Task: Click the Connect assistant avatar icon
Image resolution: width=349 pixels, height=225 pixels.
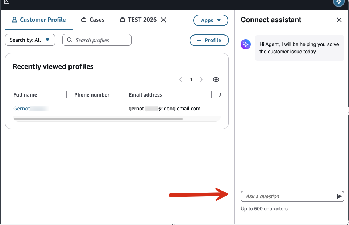Action: click(245, 44)
